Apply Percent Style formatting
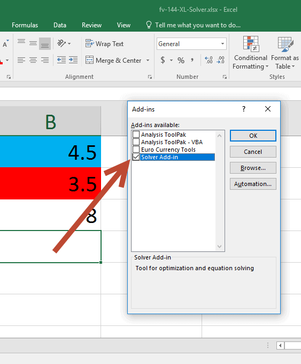 [181, 61]
